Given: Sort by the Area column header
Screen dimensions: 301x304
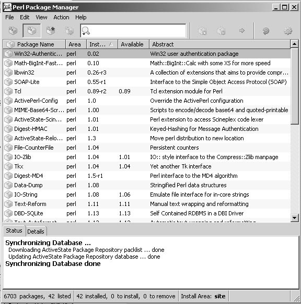Looking at the screenshot, I should coord(76,44).
